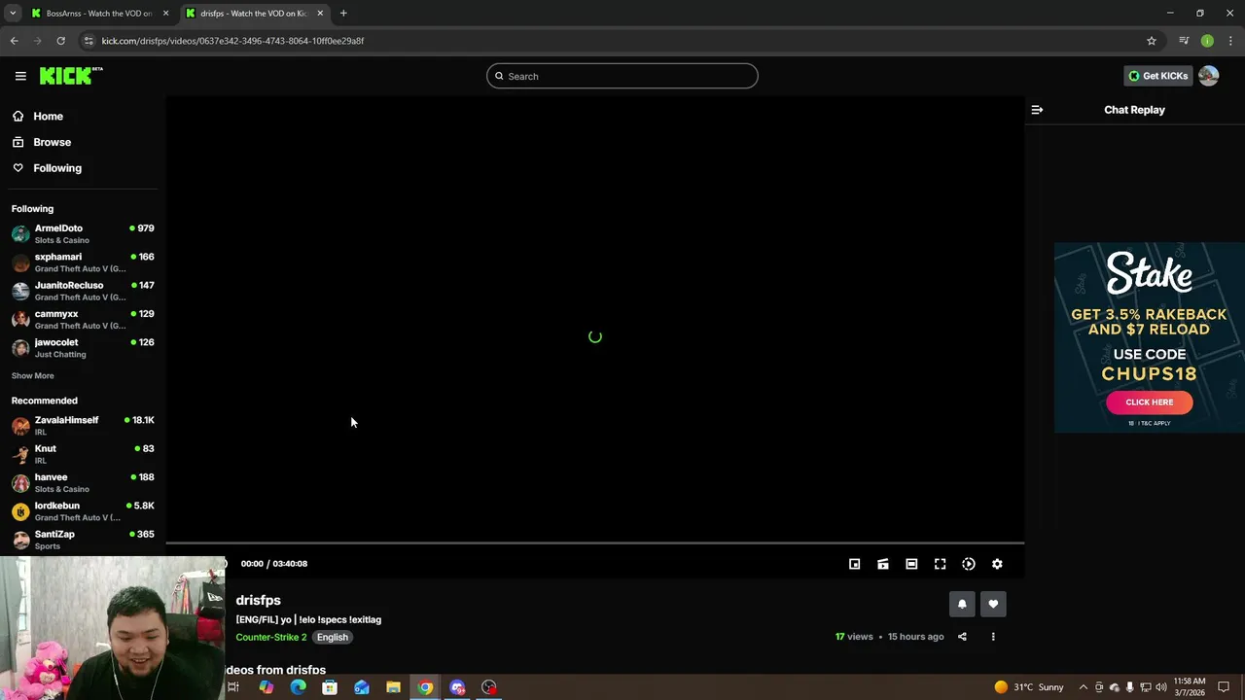
Task: Open the user profile avatar menu
Action: (x=1208, y=76)
